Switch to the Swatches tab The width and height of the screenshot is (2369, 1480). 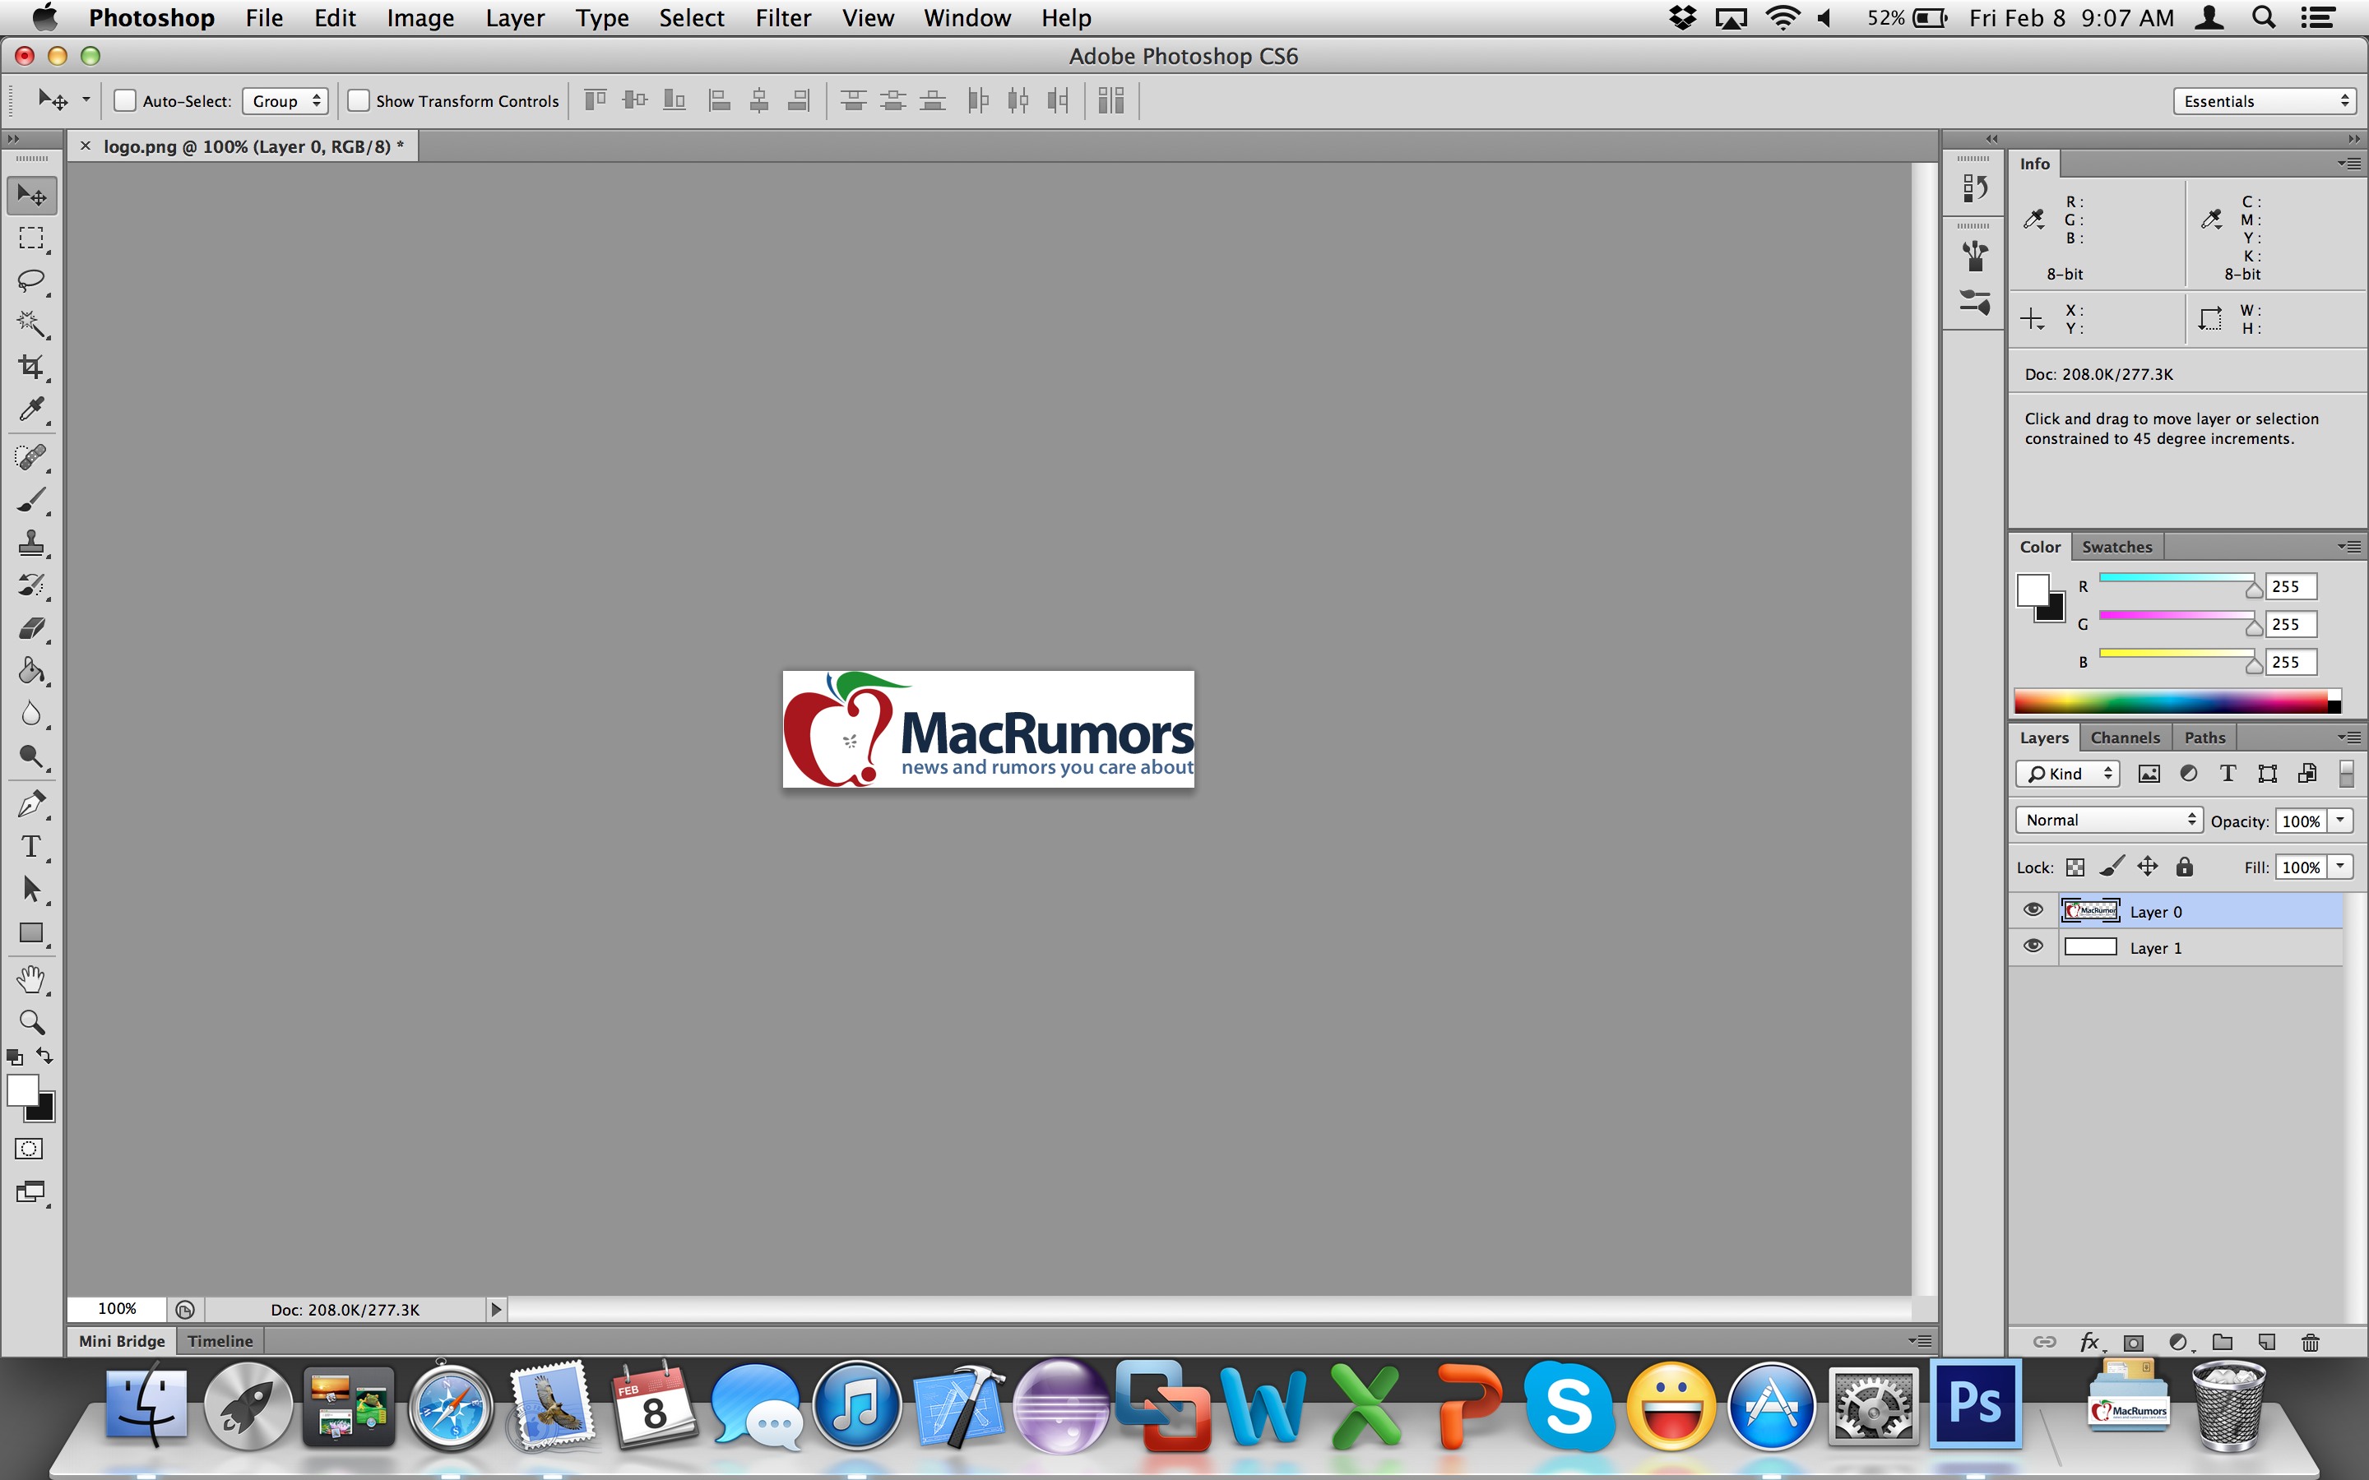coord(2116,546)
